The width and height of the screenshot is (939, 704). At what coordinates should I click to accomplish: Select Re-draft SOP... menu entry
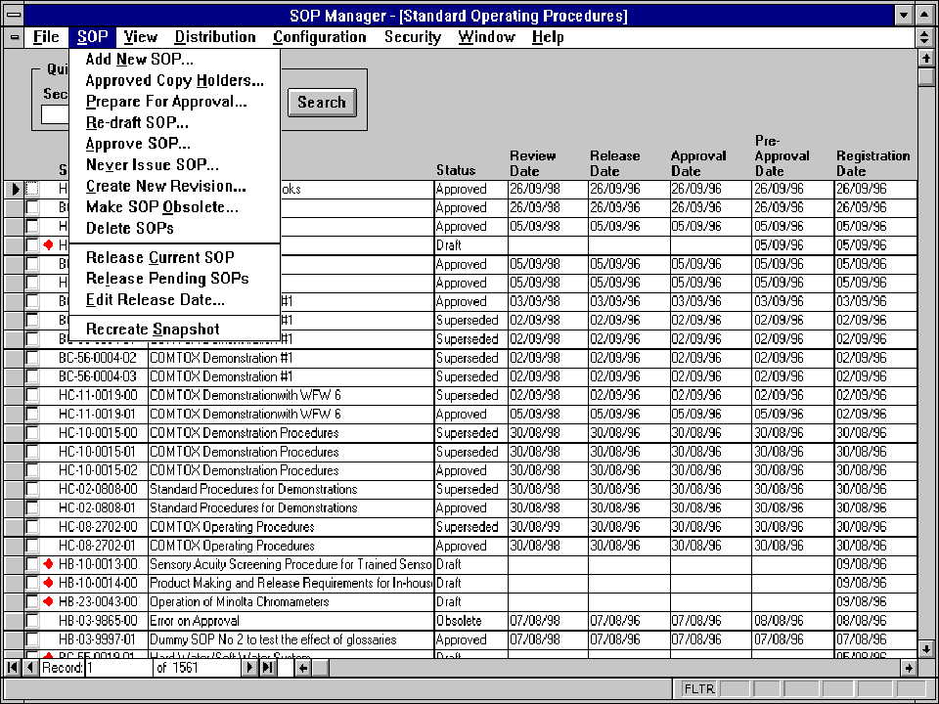tap(175, 123)
